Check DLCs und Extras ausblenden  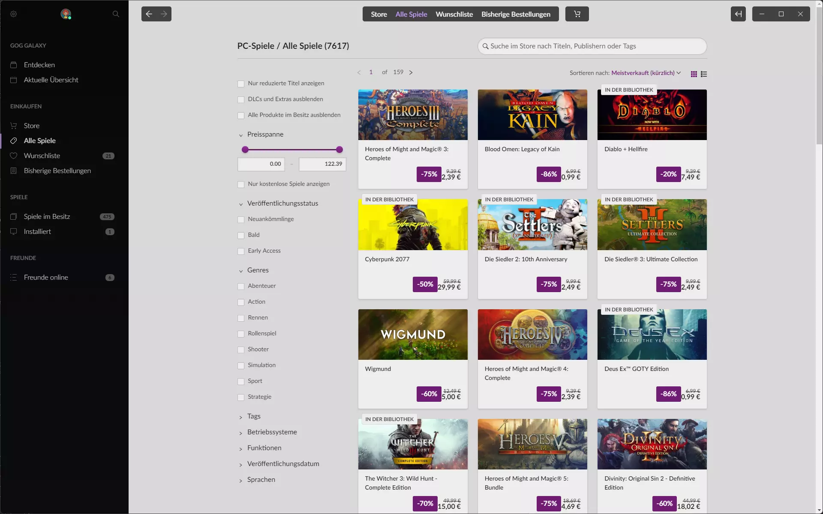(241, 100)
